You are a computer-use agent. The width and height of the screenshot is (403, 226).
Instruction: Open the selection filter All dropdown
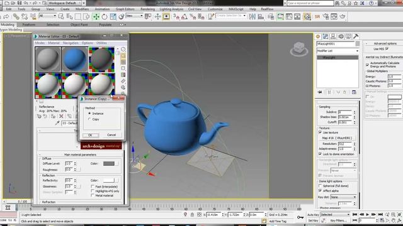click(47, 16)
